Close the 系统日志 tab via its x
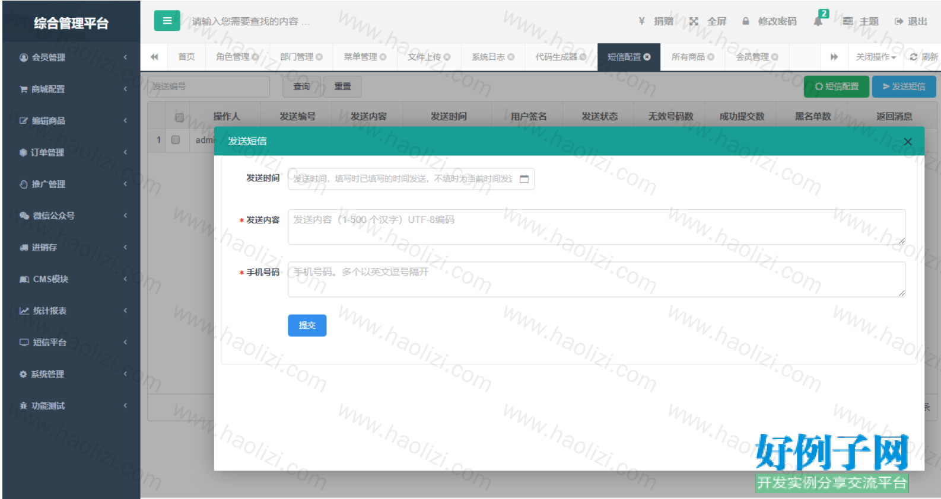The width and height of the screenshot is (941, 499). pyautogui.click(x=511, y=57)
